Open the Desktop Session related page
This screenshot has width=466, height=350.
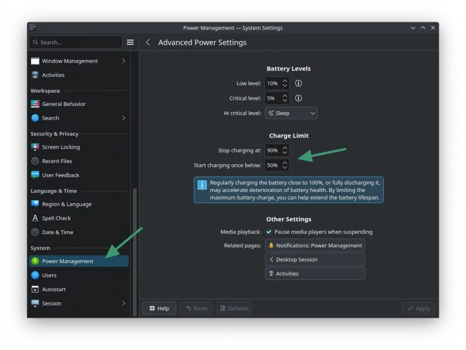[315, 260]
